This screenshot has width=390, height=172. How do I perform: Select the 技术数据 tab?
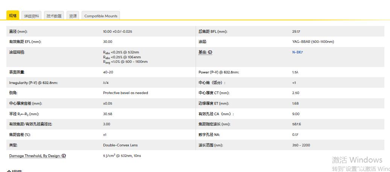(54, 16)
